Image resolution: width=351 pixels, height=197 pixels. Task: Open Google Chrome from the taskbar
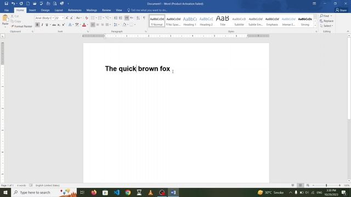[128, 192]
